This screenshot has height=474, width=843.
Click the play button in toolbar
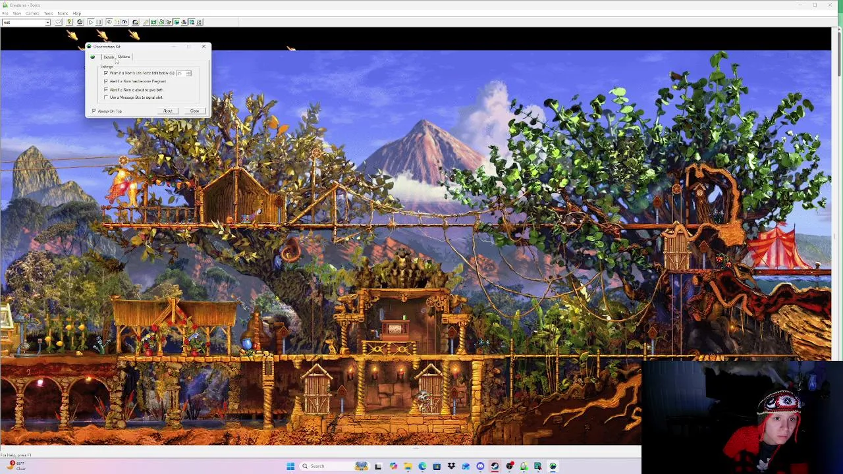point(90,22)
